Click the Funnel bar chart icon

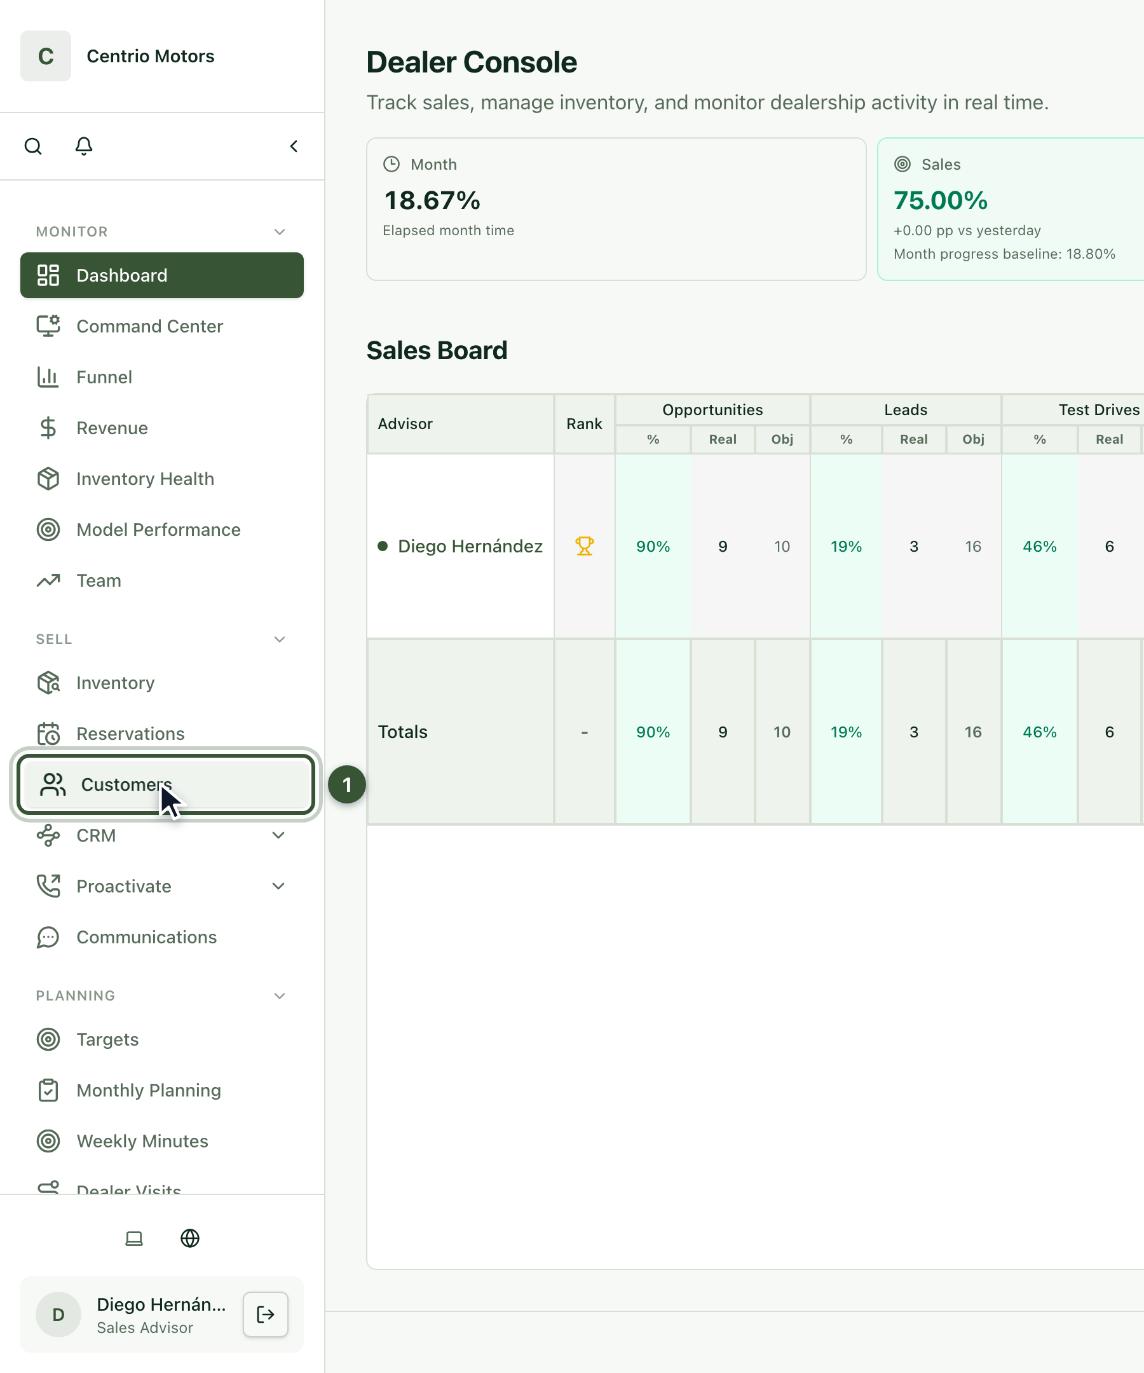pyautogui.click(x=48, y=377)
